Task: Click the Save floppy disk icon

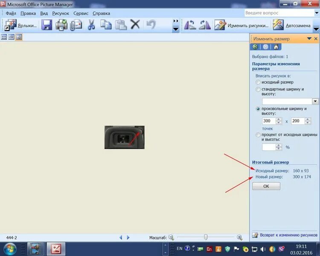Action: [47, 25]
